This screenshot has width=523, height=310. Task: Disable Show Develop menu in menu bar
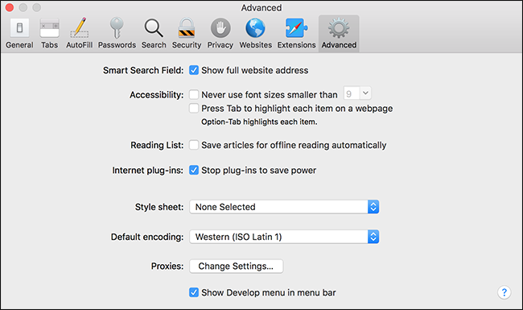tap(194, 292)
